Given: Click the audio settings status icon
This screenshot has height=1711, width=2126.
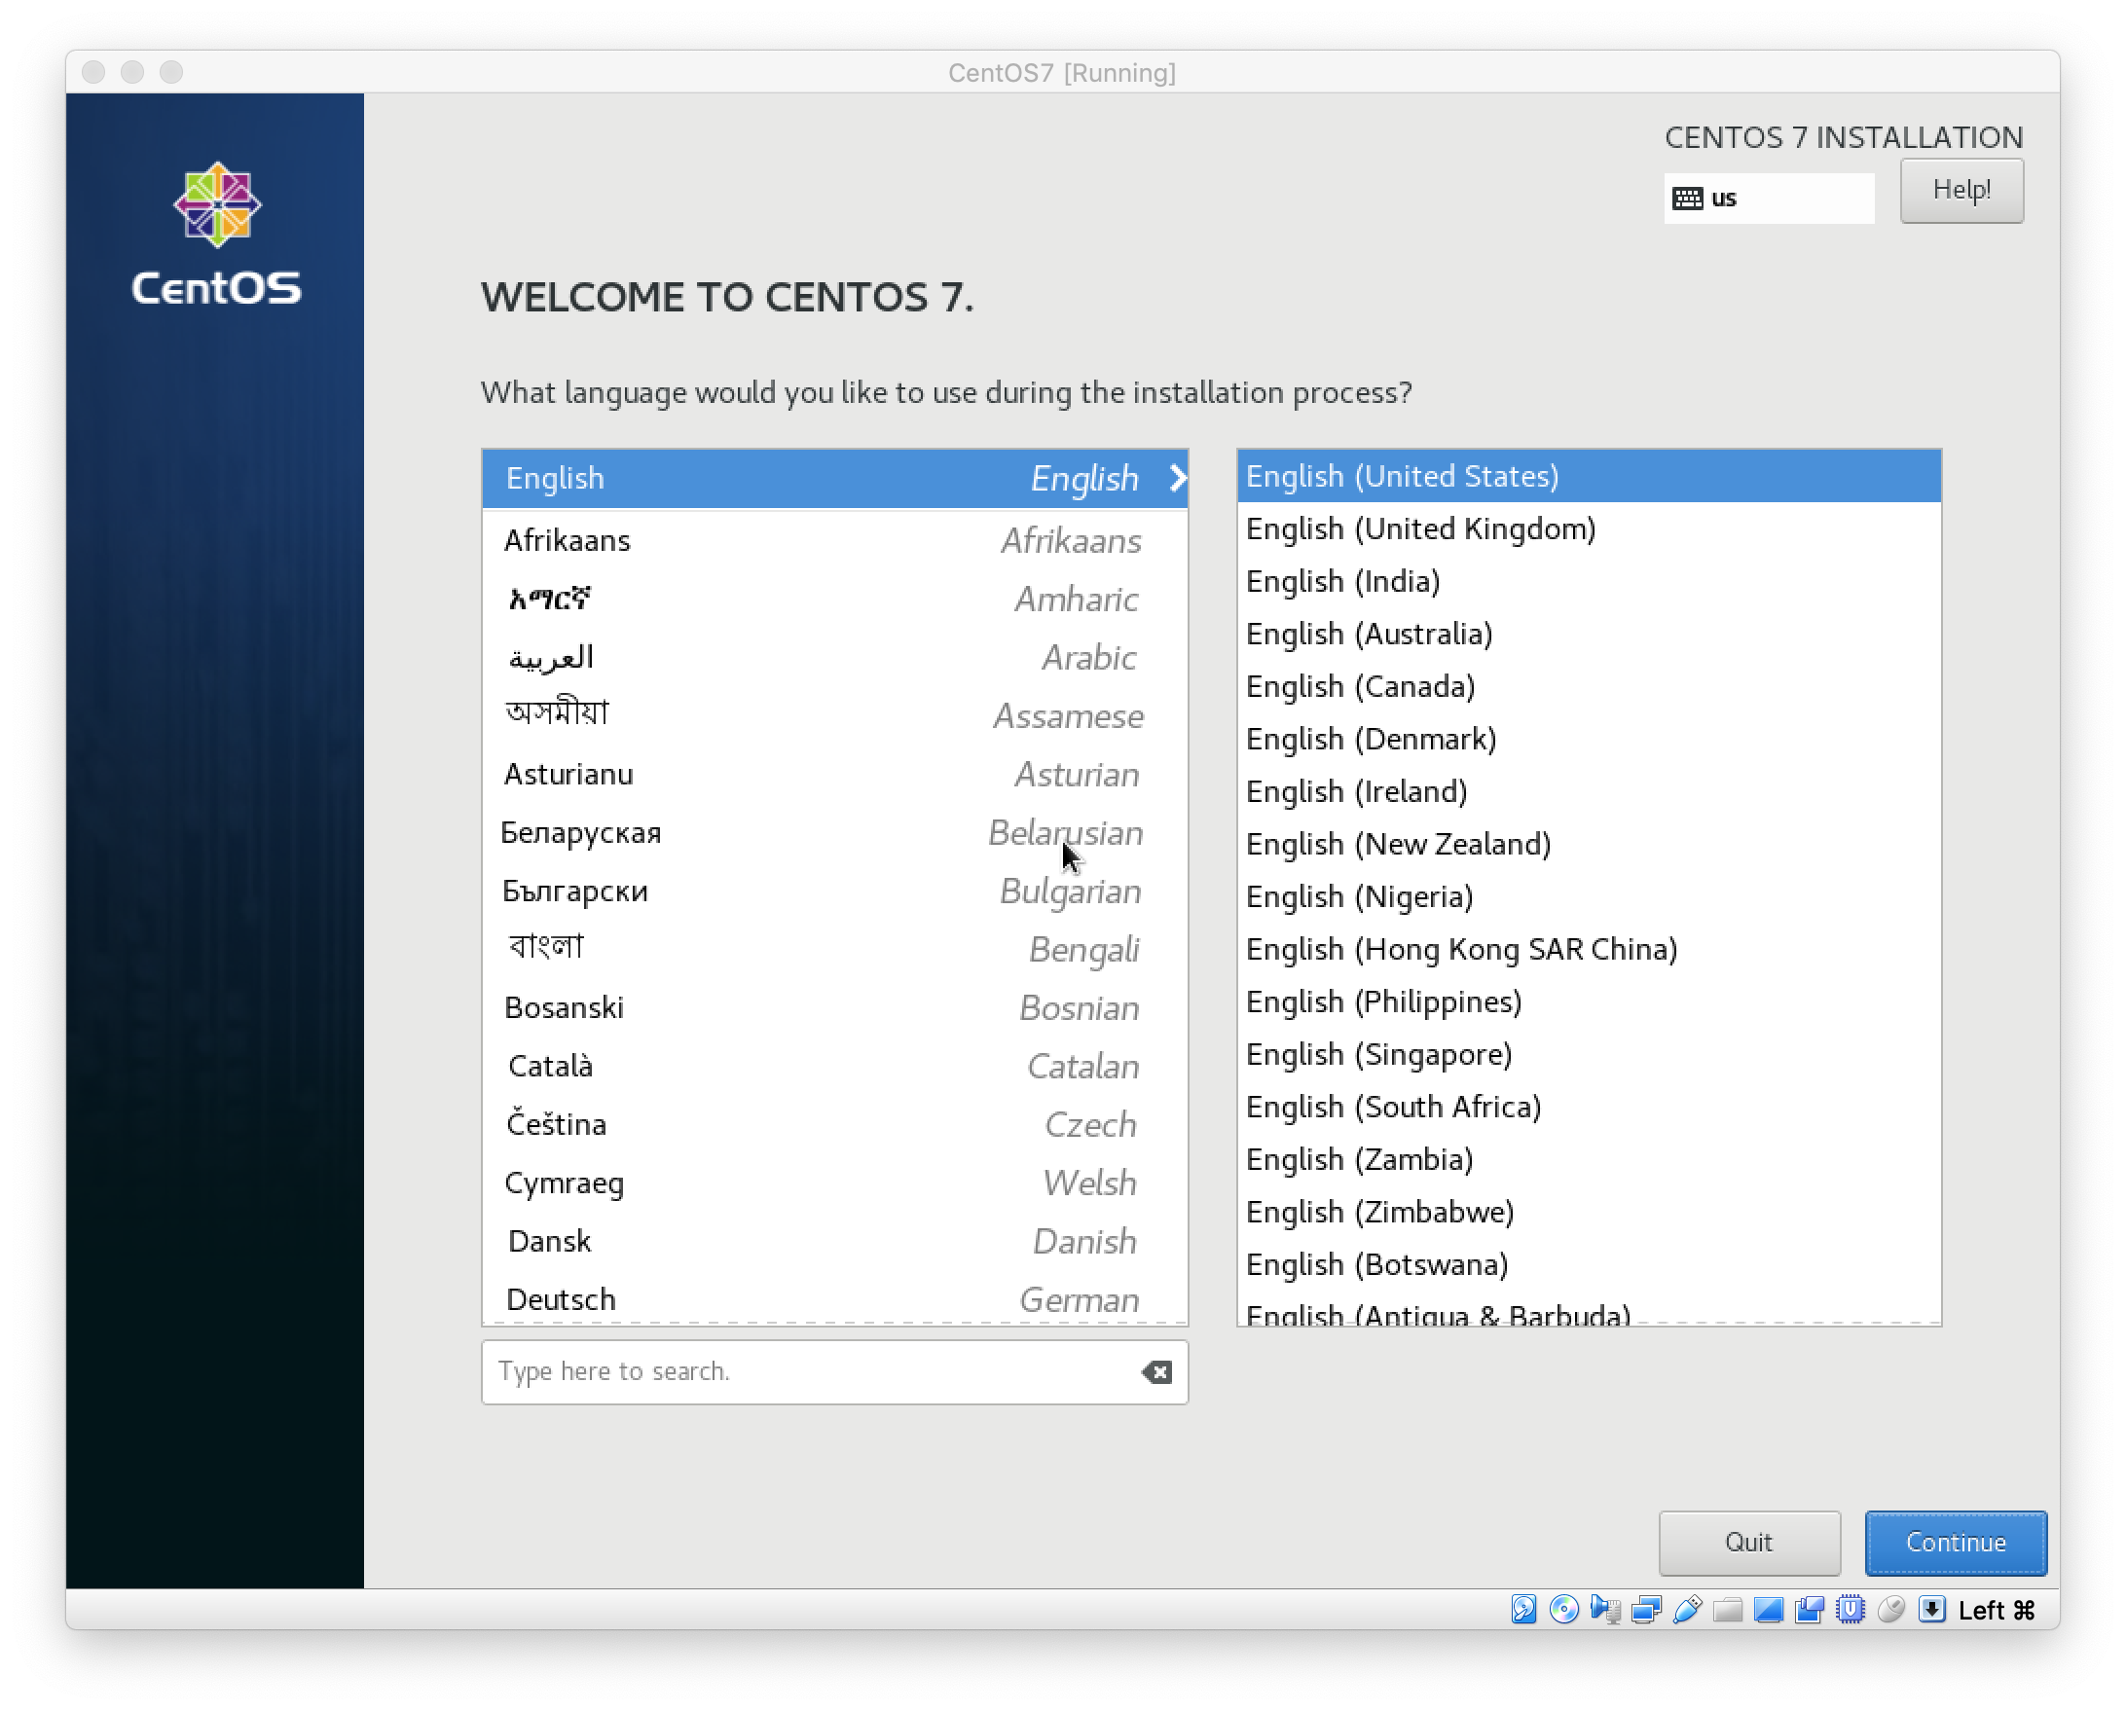Looking at the screenshot, I should click(x=1605, y=1610).
